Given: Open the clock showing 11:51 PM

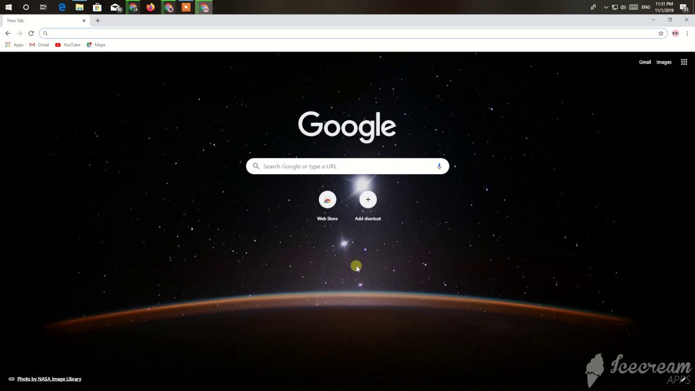Looking at the screenshot, I should pyautogui.click(x=664, y=7).
